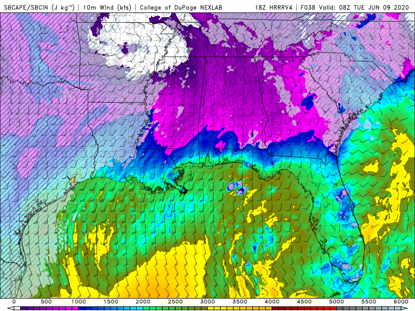The image size is (415, 311).
Task: Click the 4500 label on the color scale
Action: pos(305,302)
